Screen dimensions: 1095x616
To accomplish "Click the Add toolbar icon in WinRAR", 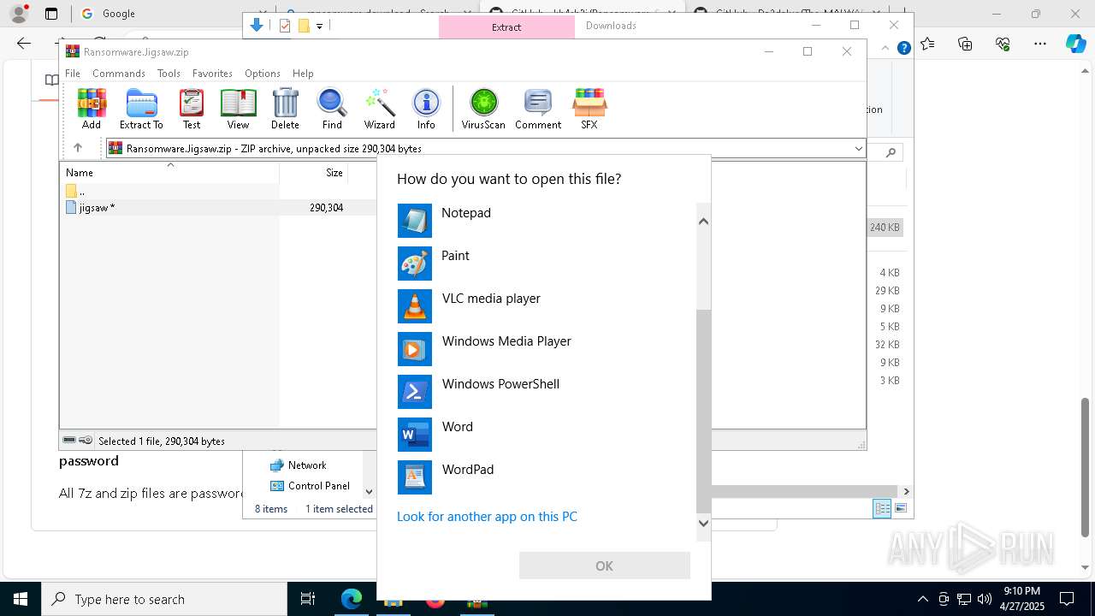I will coord(92,109).
